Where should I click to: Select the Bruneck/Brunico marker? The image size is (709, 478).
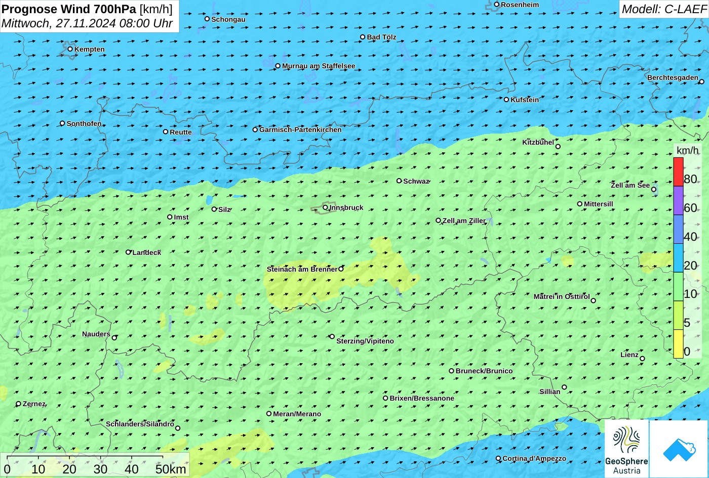[451, 371]
